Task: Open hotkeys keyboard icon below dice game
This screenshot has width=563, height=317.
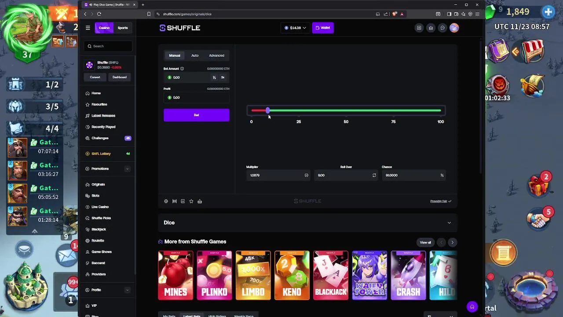Action: [x=200, y=201]
